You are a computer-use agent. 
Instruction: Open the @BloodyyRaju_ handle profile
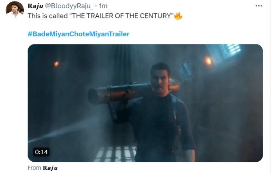69,6
